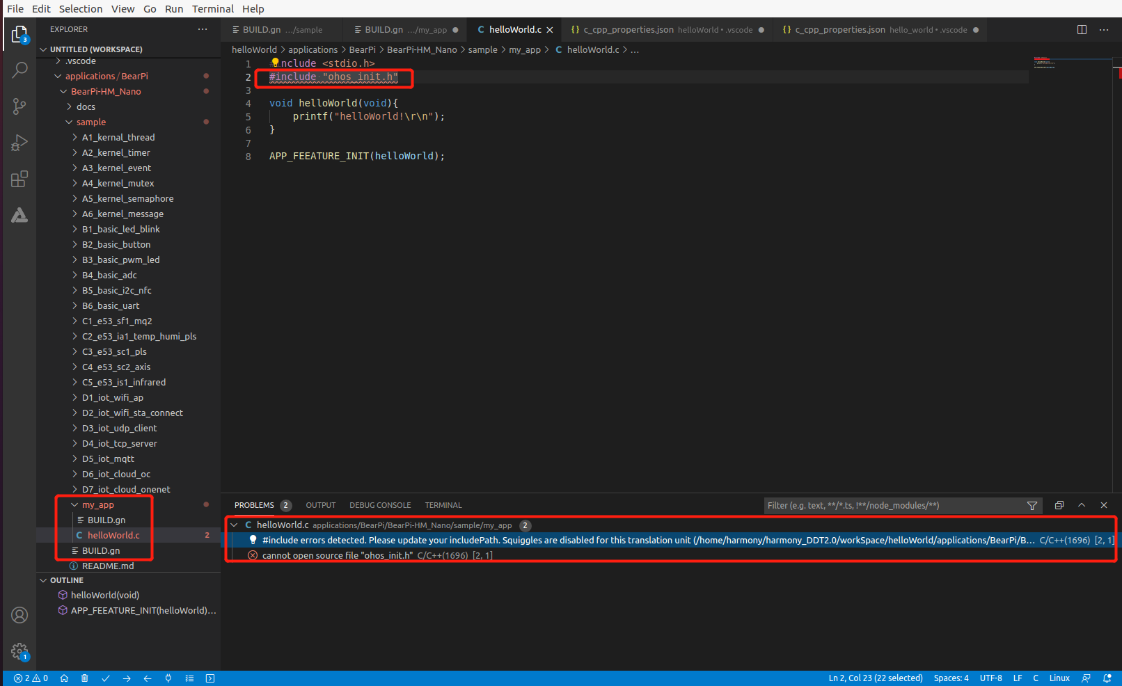Click the left-arrow icon in status bar

coord(148,678)
